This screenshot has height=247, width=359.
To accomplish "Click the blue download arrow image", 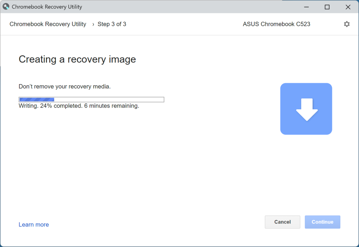I will pos(306,109).
